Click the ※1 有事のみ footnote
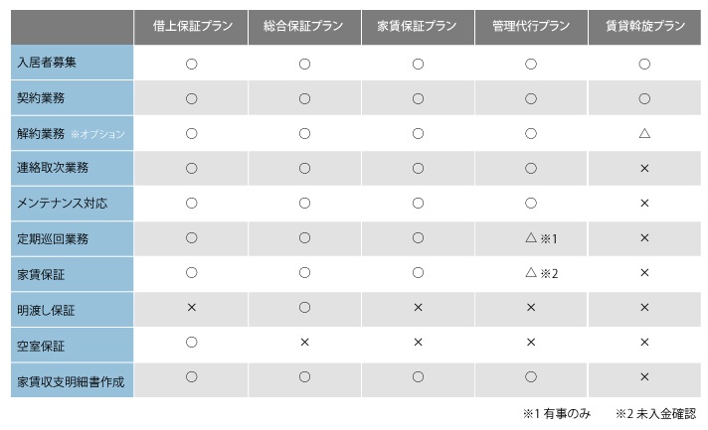Viewport: 708px width, 430px height. (x=556, y=413)
